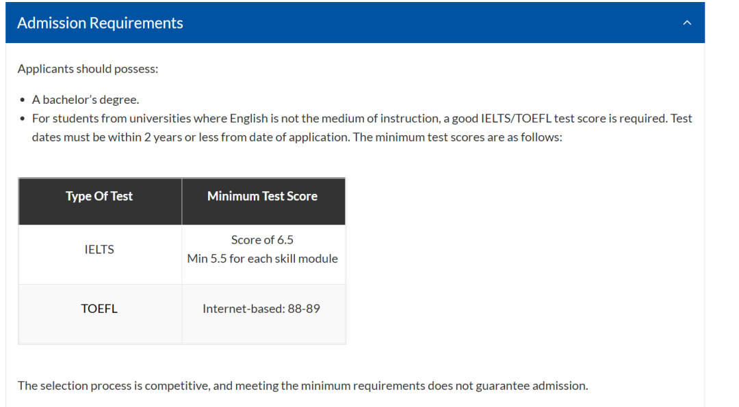Click the Admission Requirements heading text
739x407 pixels.
(100, 23)
